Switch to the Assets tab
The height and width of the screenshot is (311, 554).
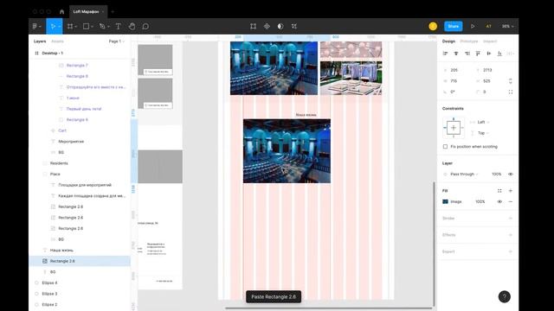tap(58, 41)
